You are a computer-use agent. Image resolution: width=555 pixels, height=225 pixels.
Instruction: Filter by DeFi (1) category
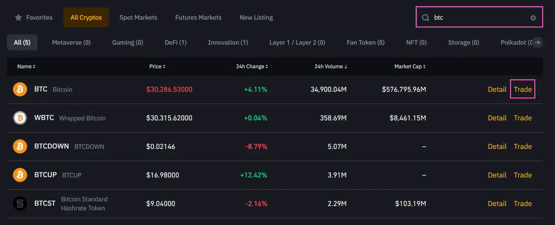(176, 43)
